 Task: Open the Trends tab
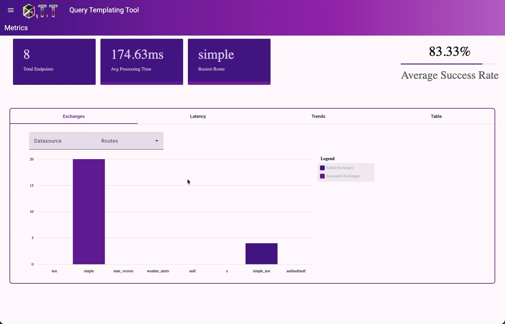pos(318,116)
